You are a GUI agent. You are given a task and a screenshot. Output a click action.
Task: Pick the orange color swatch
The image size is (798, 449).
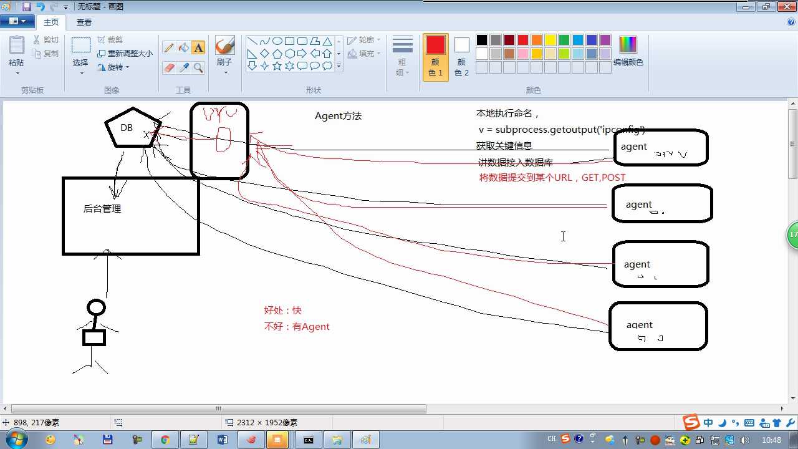(537, 40)
